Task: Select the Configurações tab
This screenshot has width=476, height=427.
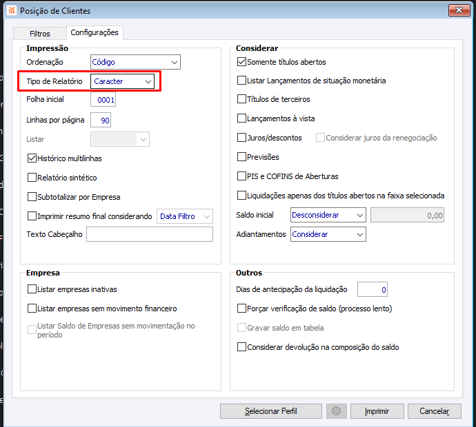Action: coord(95,32)
